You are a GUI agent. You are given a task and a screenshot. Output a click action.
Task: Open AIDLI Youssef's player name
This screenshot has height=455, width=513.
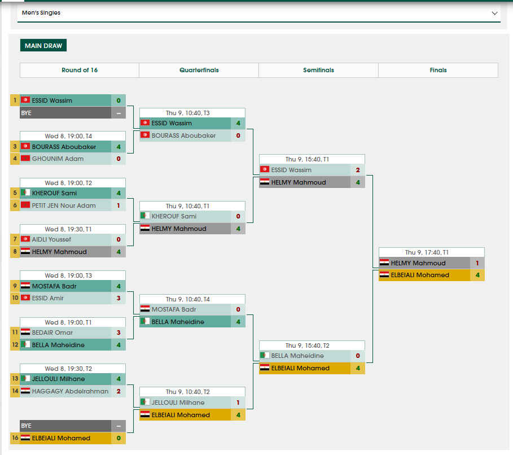click(x=51, y=239)
